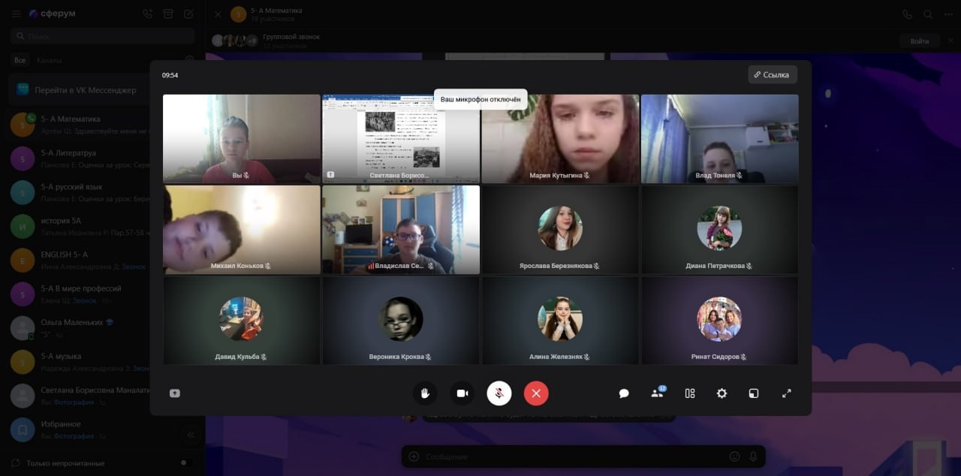The image size is (961, 476).
Task: Collapse the sidebar with double-chevron button
Action: pyautogui.click(x=191, y=434)
